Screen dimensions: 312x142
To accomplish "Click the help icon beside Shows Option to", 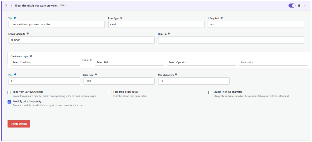I will click(28, 34).
